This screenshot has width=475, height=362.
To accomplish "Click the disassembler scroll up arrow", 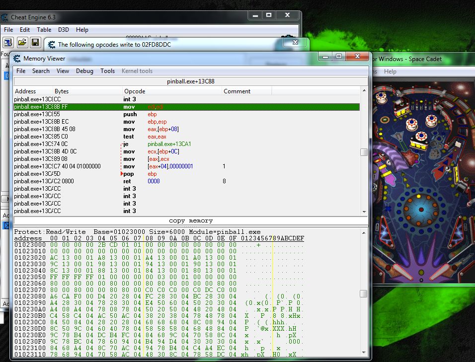I will 364,90.
